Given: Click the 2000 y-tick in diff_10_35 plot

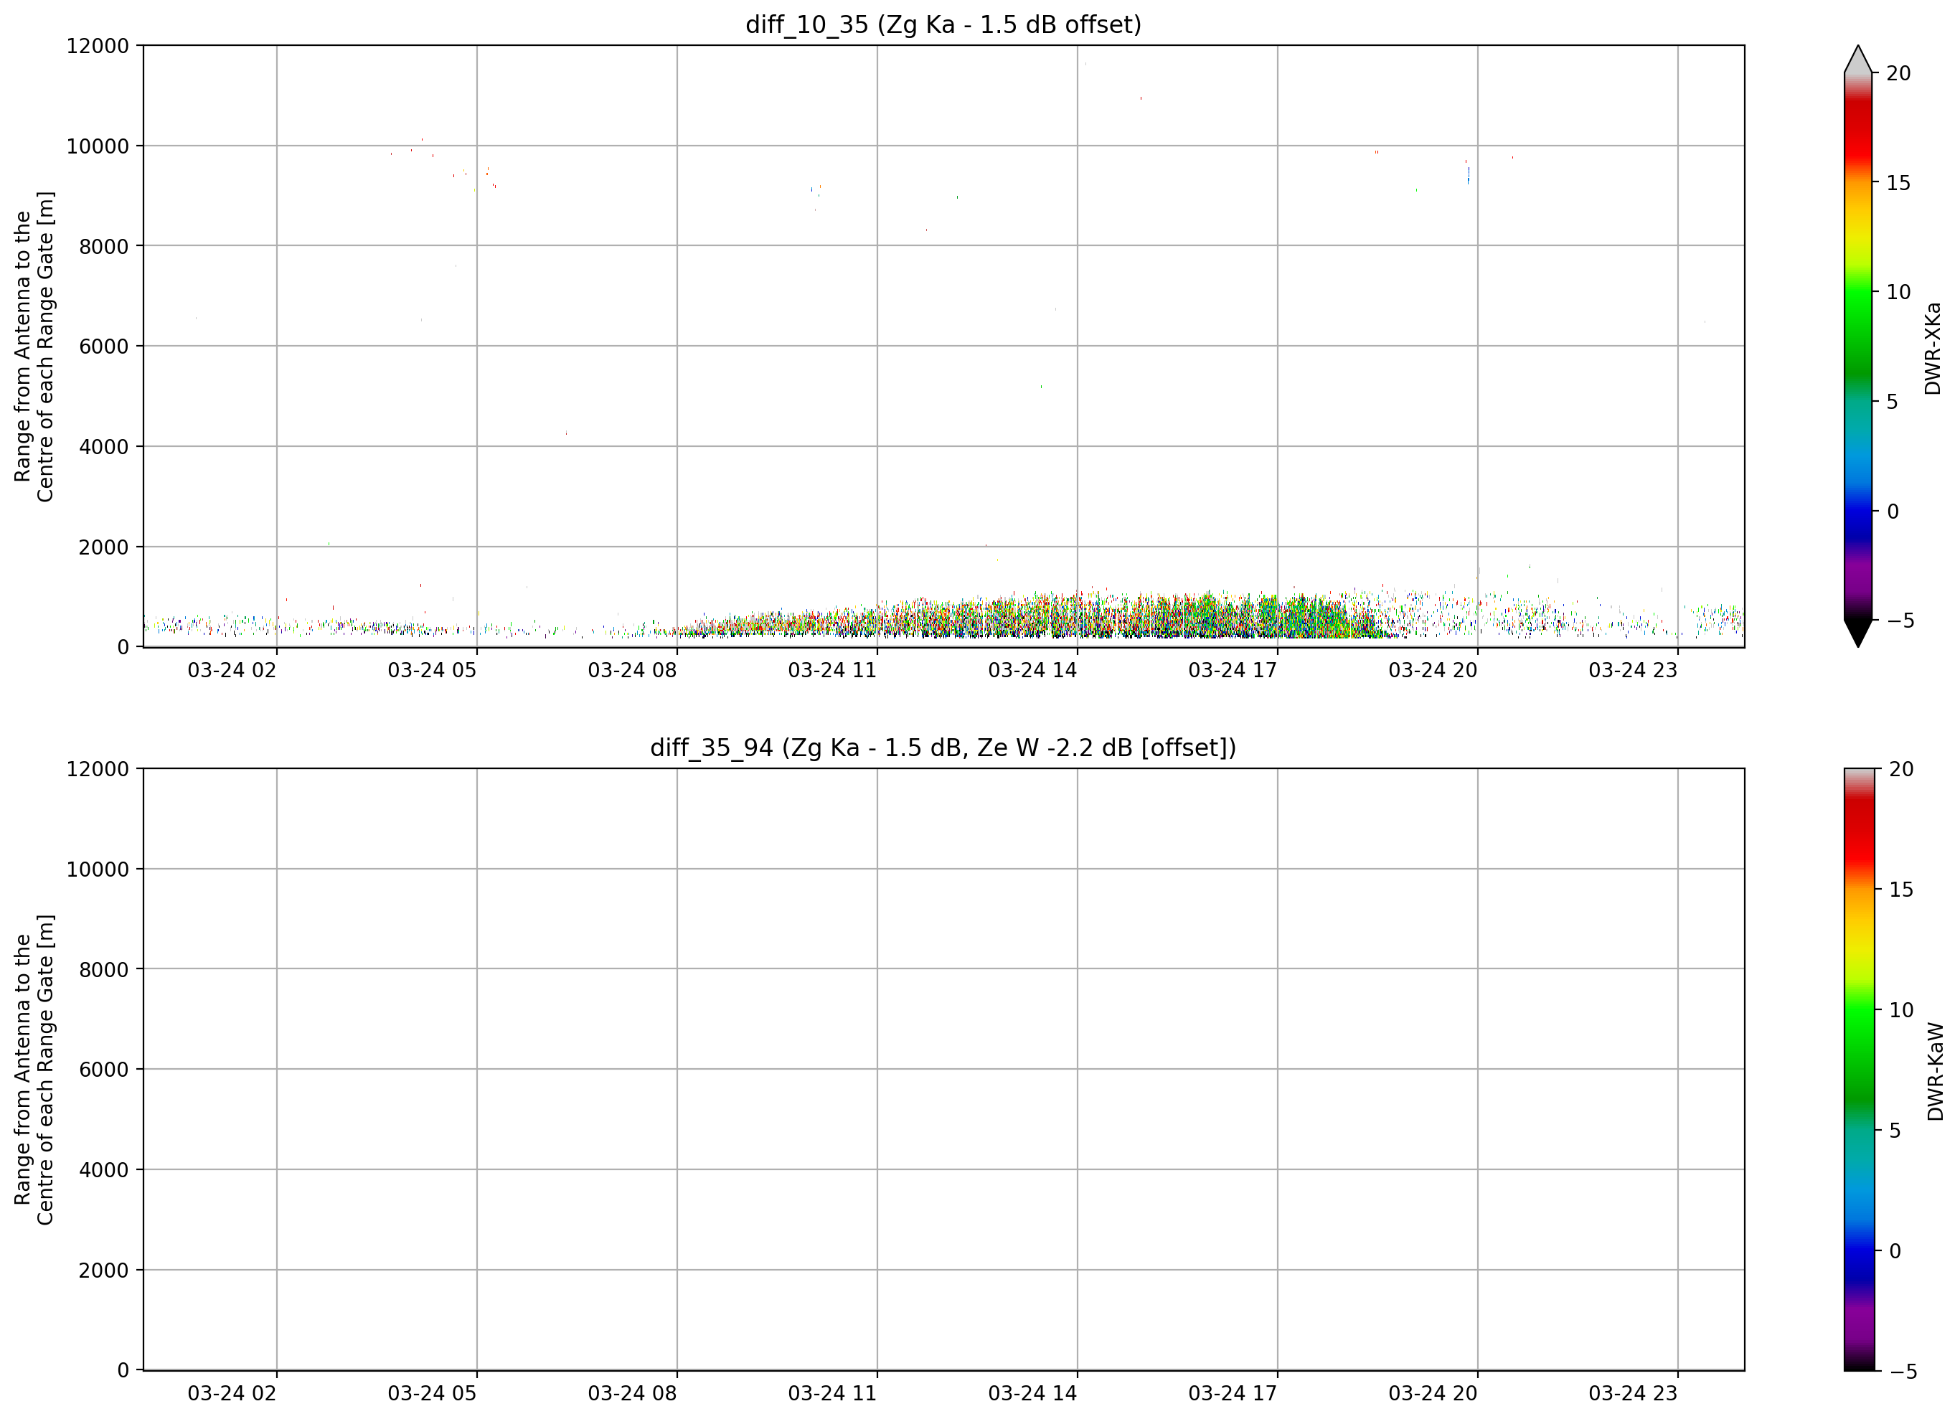Looking at the screenshot, I should tap(104, 547).
